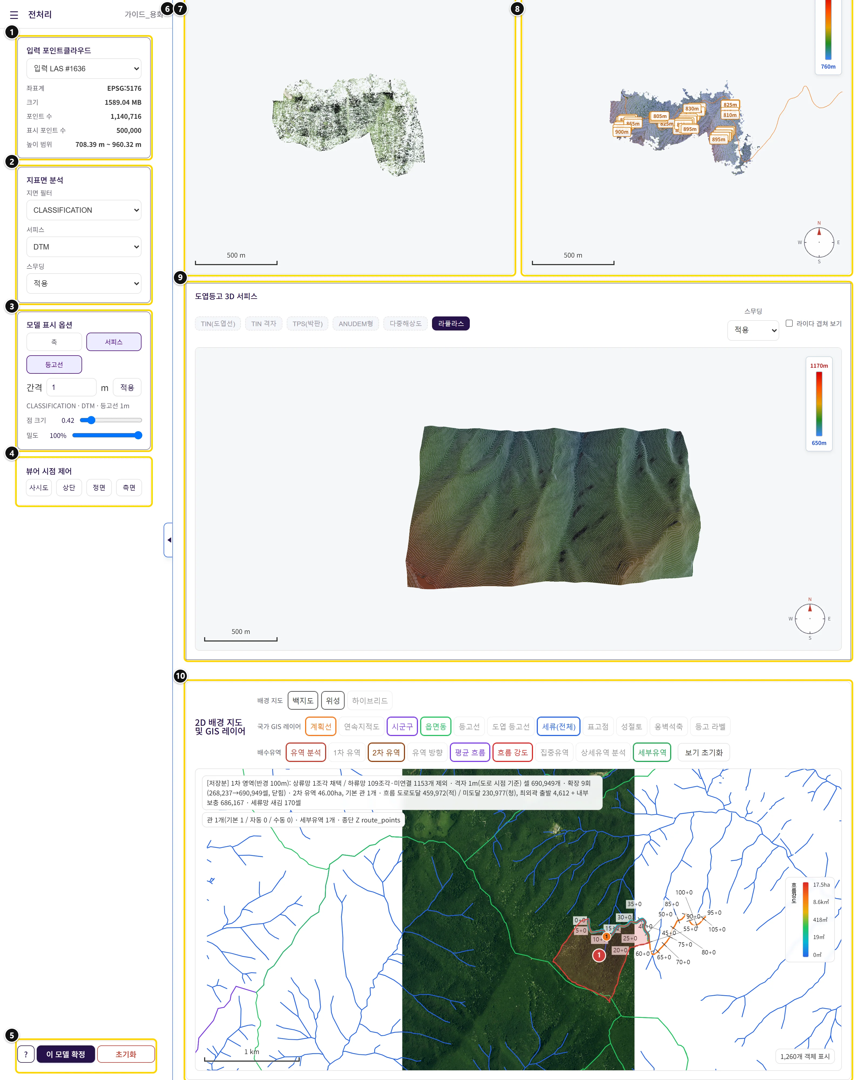The height and width of the screenshot is (1080, 864).
Task: Select the 위성 background map
Action: pyautogui.click(x=333, y=700)
